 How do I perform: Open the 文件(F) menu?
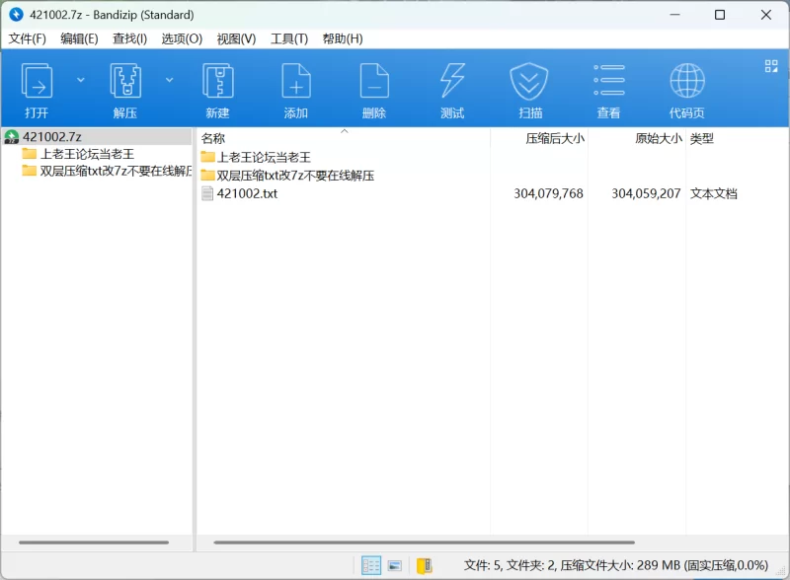(x=28, y=38)
